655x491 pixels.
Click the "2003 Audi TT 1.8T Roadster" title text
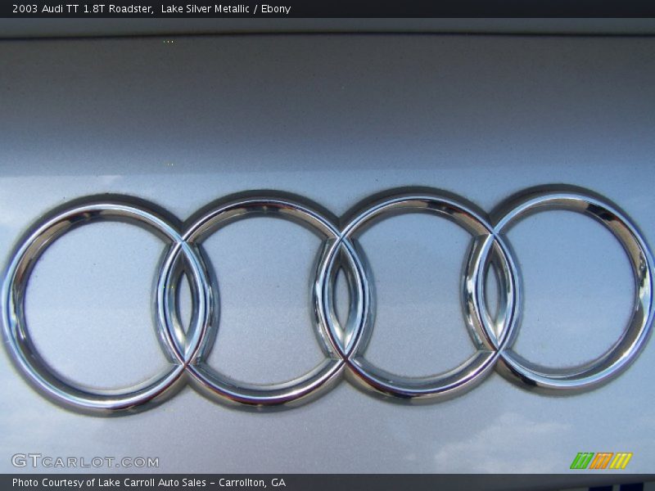(x=82, y=9)
